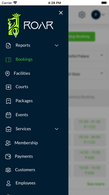Screen dimensions: 109x195
Task: Open the Packages section
Action: pos(24,101)
